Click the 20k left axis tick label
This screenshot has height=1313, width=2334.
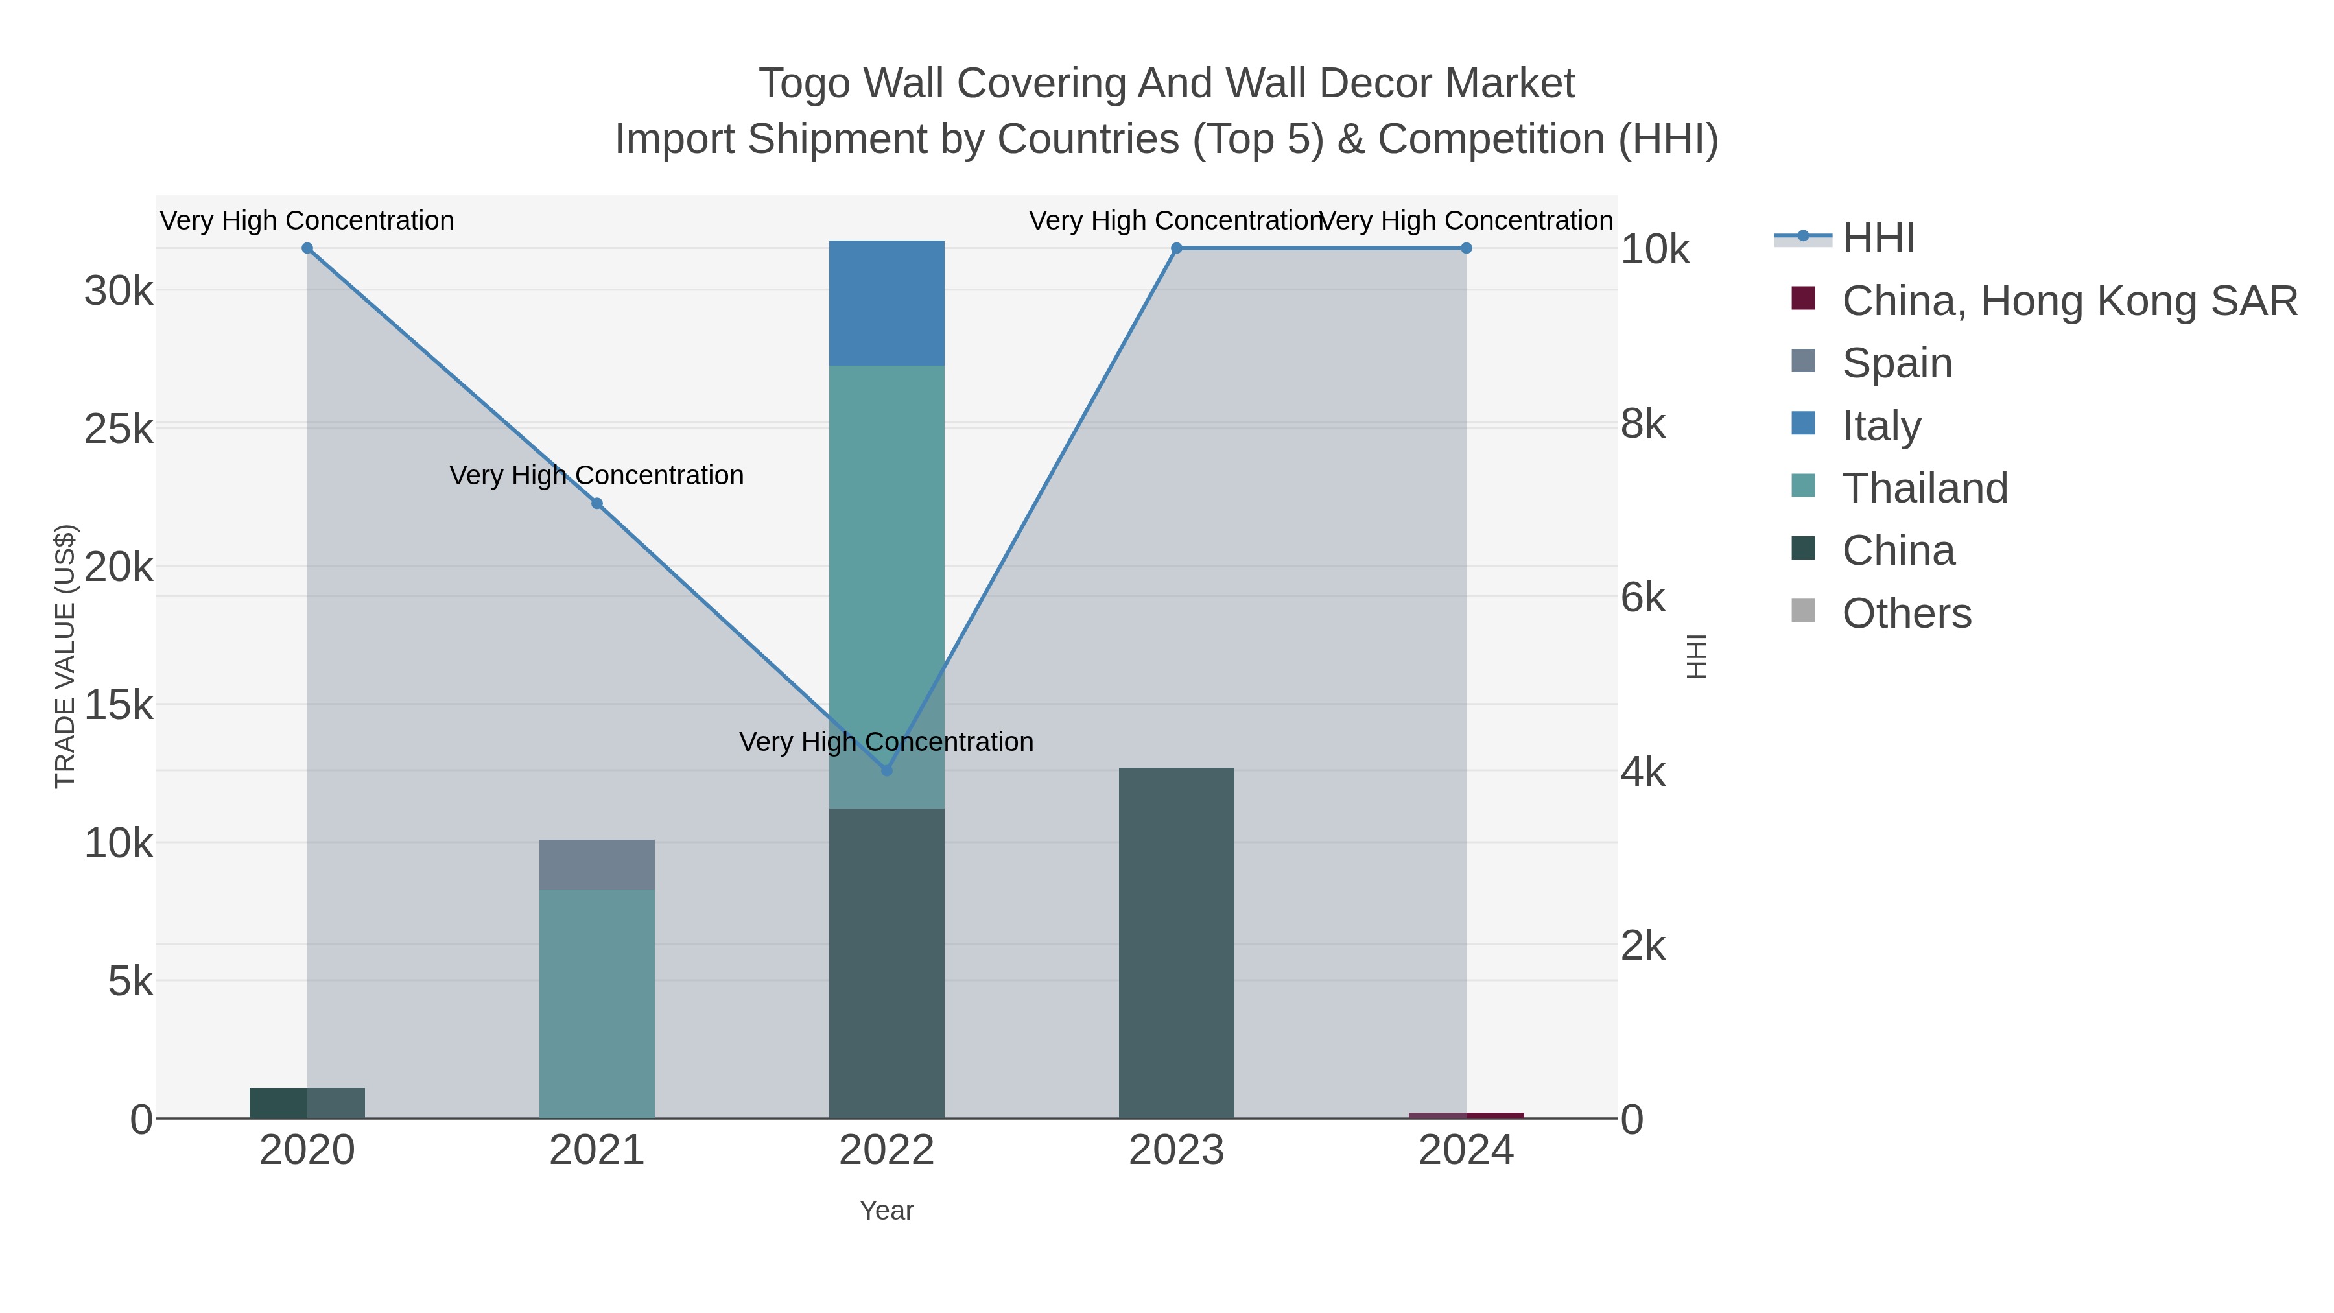[x=119, y=567]
